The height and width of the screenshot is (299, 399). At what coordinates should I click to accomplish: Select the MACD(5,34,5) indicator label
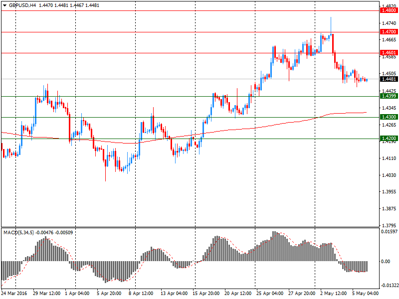(x=18, y=232)
